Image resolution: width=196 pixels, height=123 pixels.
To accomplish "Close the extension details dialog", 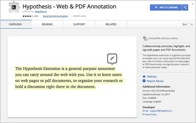I will point(193,4).
